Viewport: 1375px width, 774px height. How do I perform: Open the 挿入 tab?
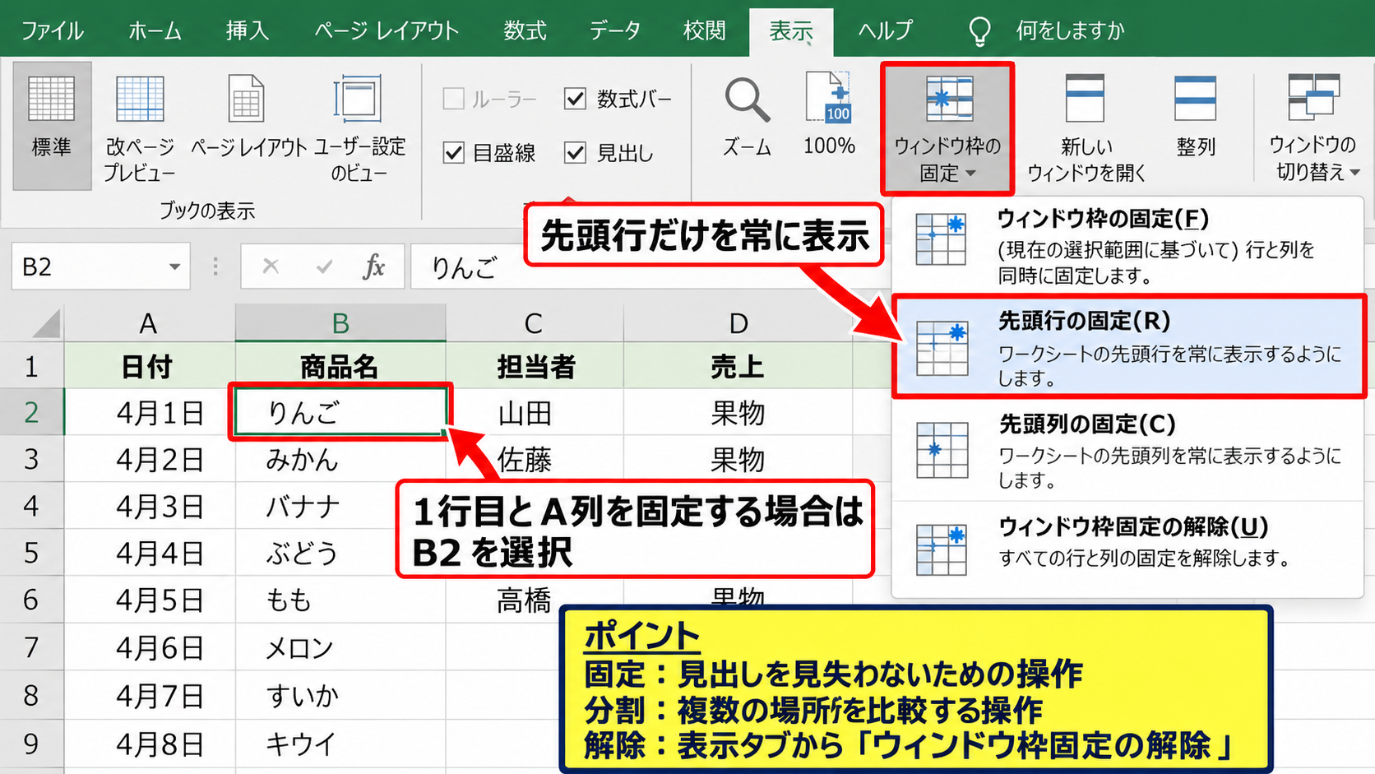pyautogui.click(x=248, y=31)
